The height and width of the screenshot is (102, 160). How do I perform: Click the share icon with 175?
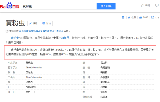click(x=153, y=17)
